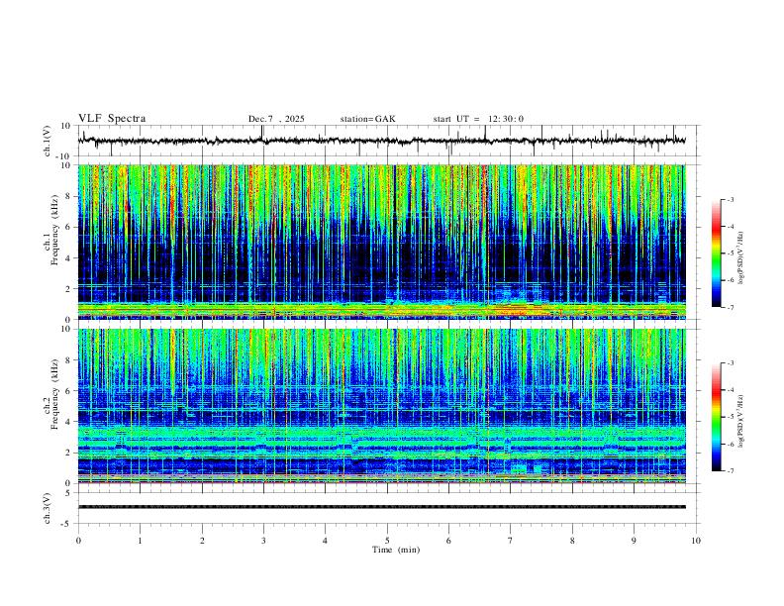Viewport: 784px width, 606px height.
Task: Select the "start UT = 12:30:0" text
Action: (x=478, y=119)
